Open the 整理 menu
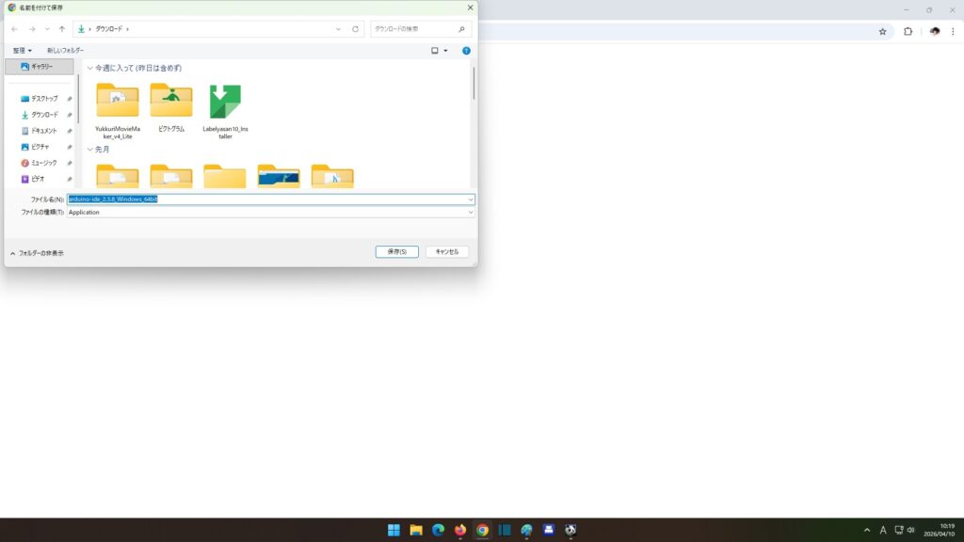The height and width of the screenshot is (542, 964). point(23,50)
